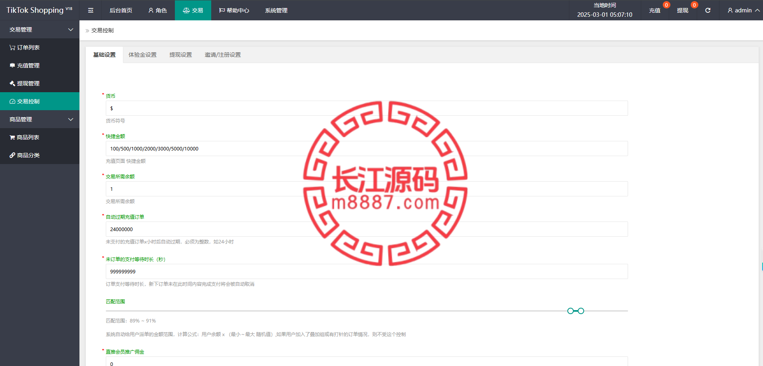
Task: Open the admin account dropdown arrow
Action: tap(757, 10)
